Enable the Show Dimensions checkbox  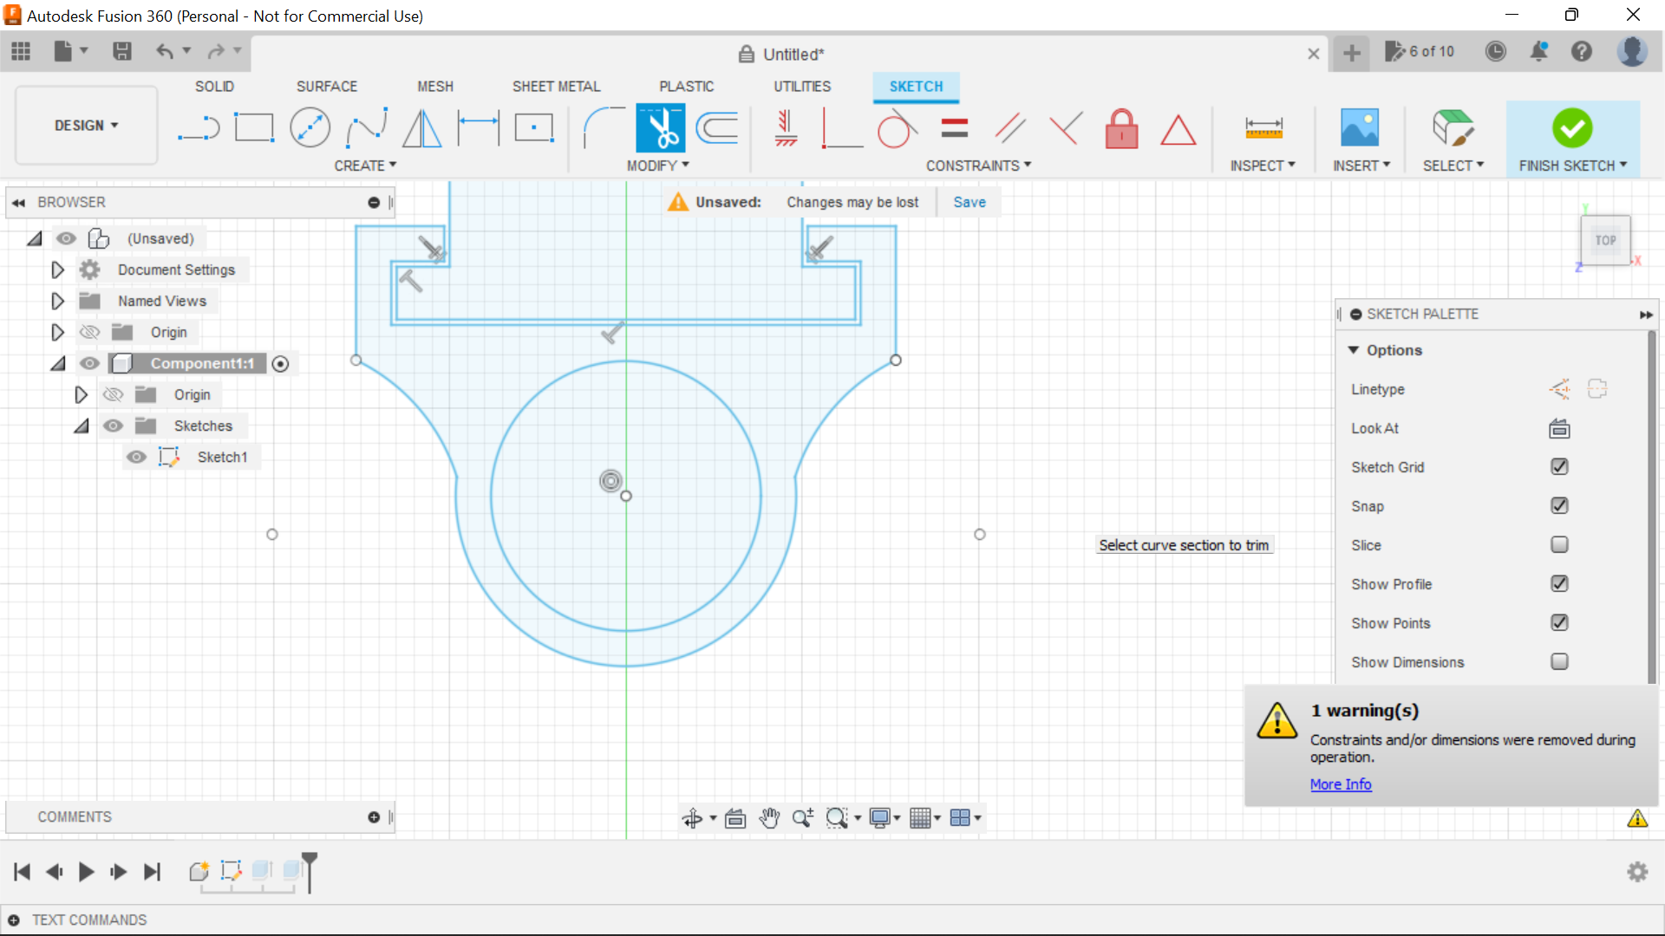click(1559, 661)
